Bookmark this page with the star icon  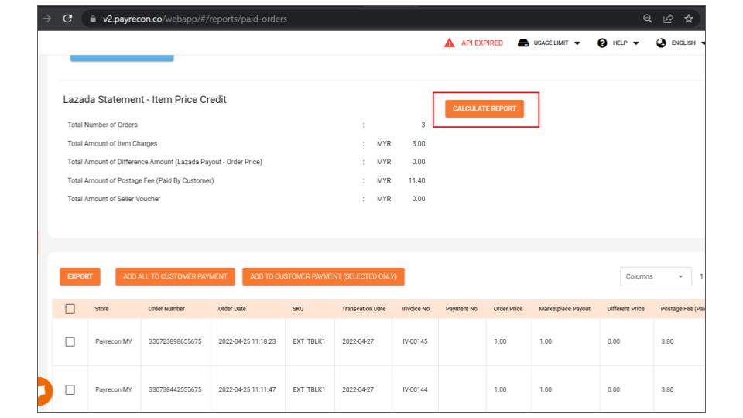tap(689, 19)
